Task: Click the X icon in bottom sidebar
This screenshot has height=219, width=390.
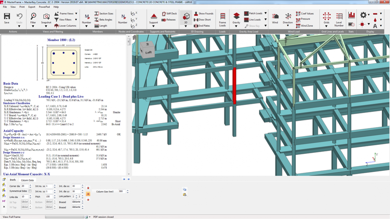Action: point(4,207)
